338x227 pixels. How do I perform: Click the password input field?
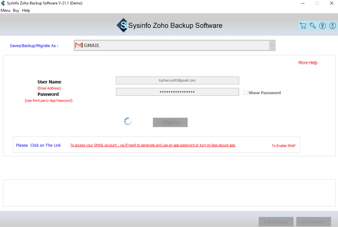(x=178, y=92)
